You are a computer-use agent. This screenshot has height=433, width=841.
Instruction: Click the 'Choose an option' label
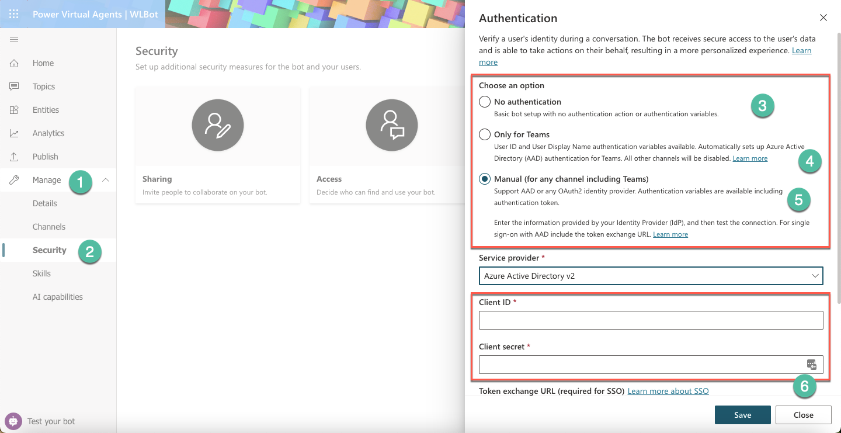pos(512,85)
